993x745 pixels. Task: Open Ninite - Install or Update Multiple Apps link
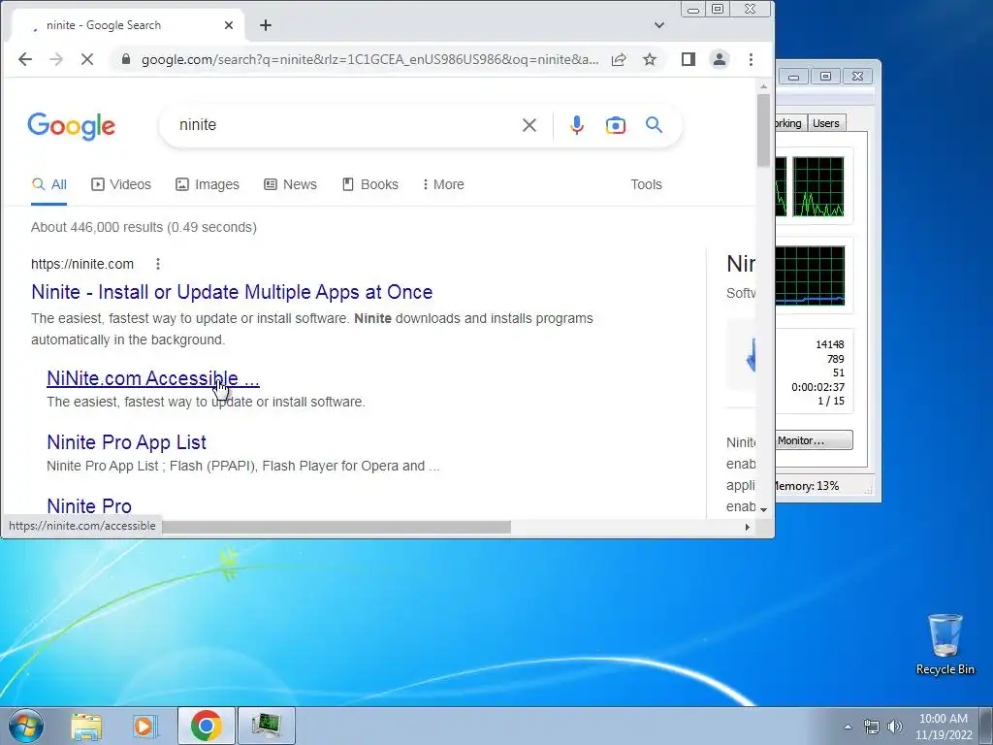click(x=232, y=292)
